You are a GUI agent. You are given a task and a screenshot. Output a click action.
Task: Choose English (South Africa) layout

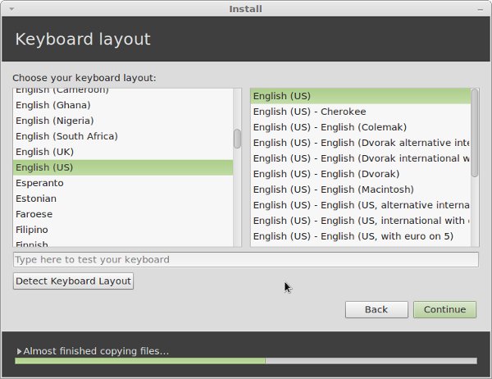point(66,136)
